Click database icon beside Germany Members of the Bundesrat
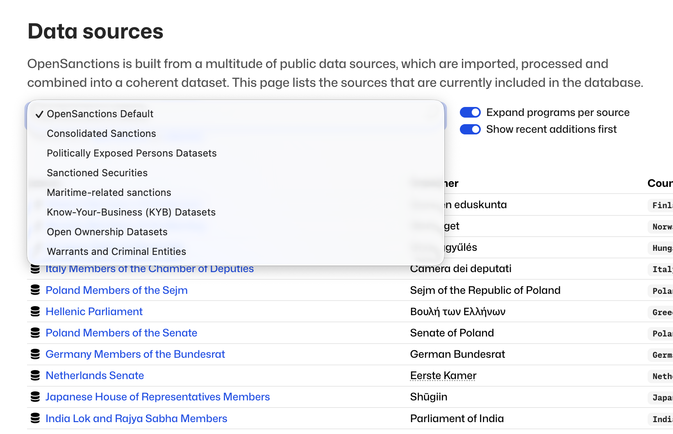Viewport: 673px width, 434px height. tap(35, 354)
